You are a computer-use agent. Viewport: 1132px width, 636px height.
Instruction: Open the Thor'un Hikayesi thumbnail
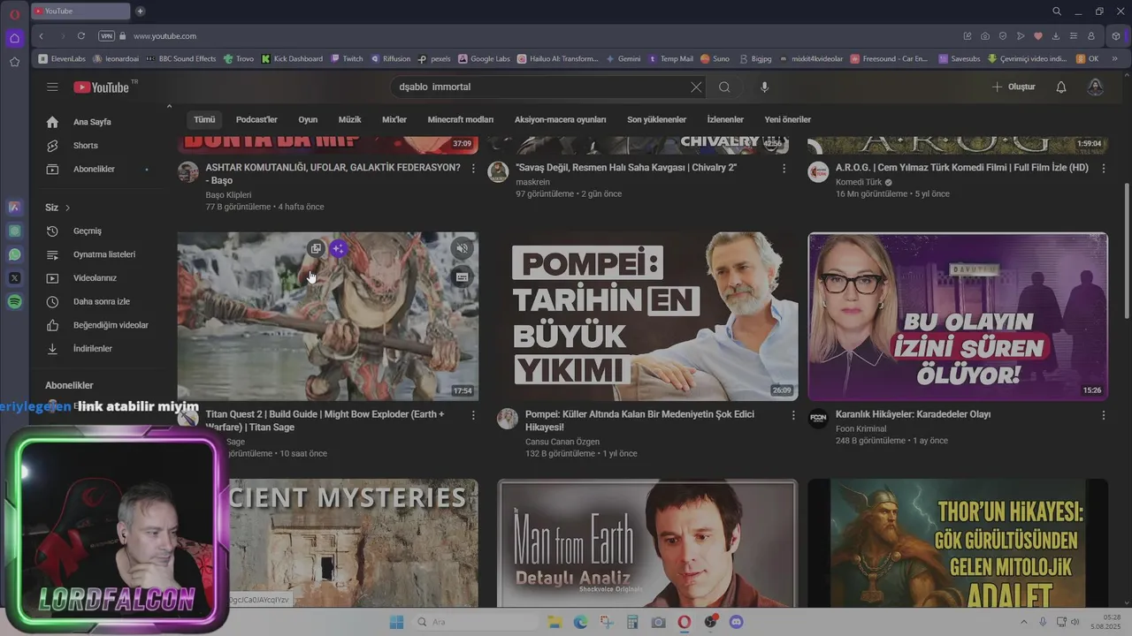[x=958, y=543]
